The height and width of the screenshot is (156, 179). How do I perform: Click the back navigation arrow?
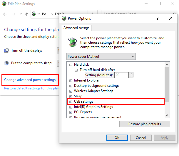point(5,14)
